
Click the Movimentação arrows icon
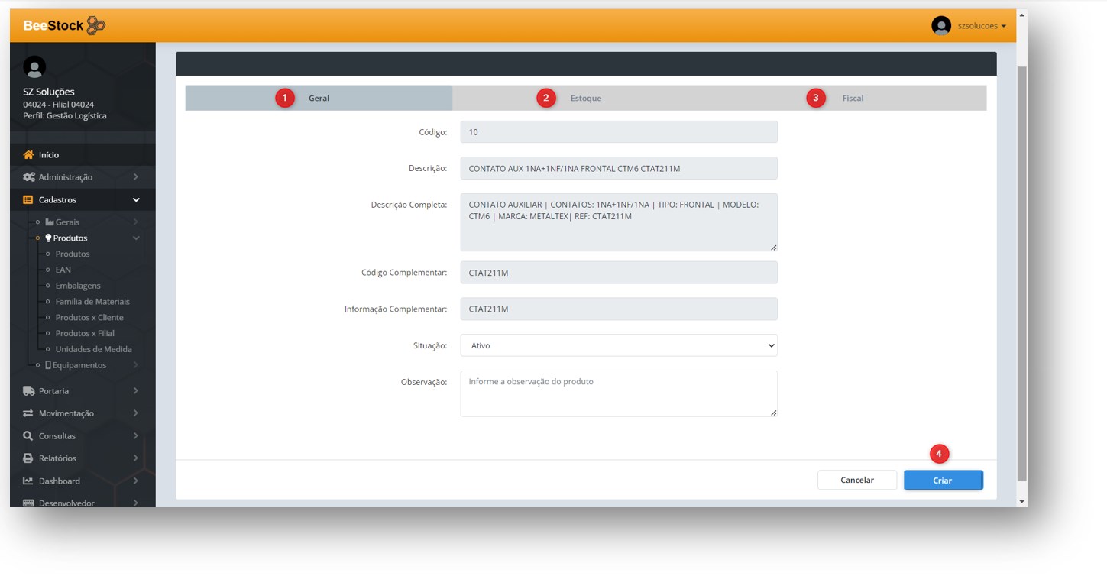click(x=28, y=413)
